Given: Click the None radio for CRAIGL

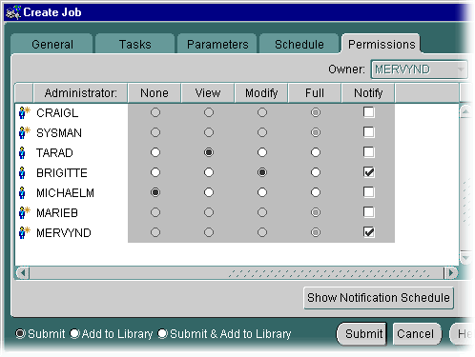Looking at the screenshot, I should 155,112.
